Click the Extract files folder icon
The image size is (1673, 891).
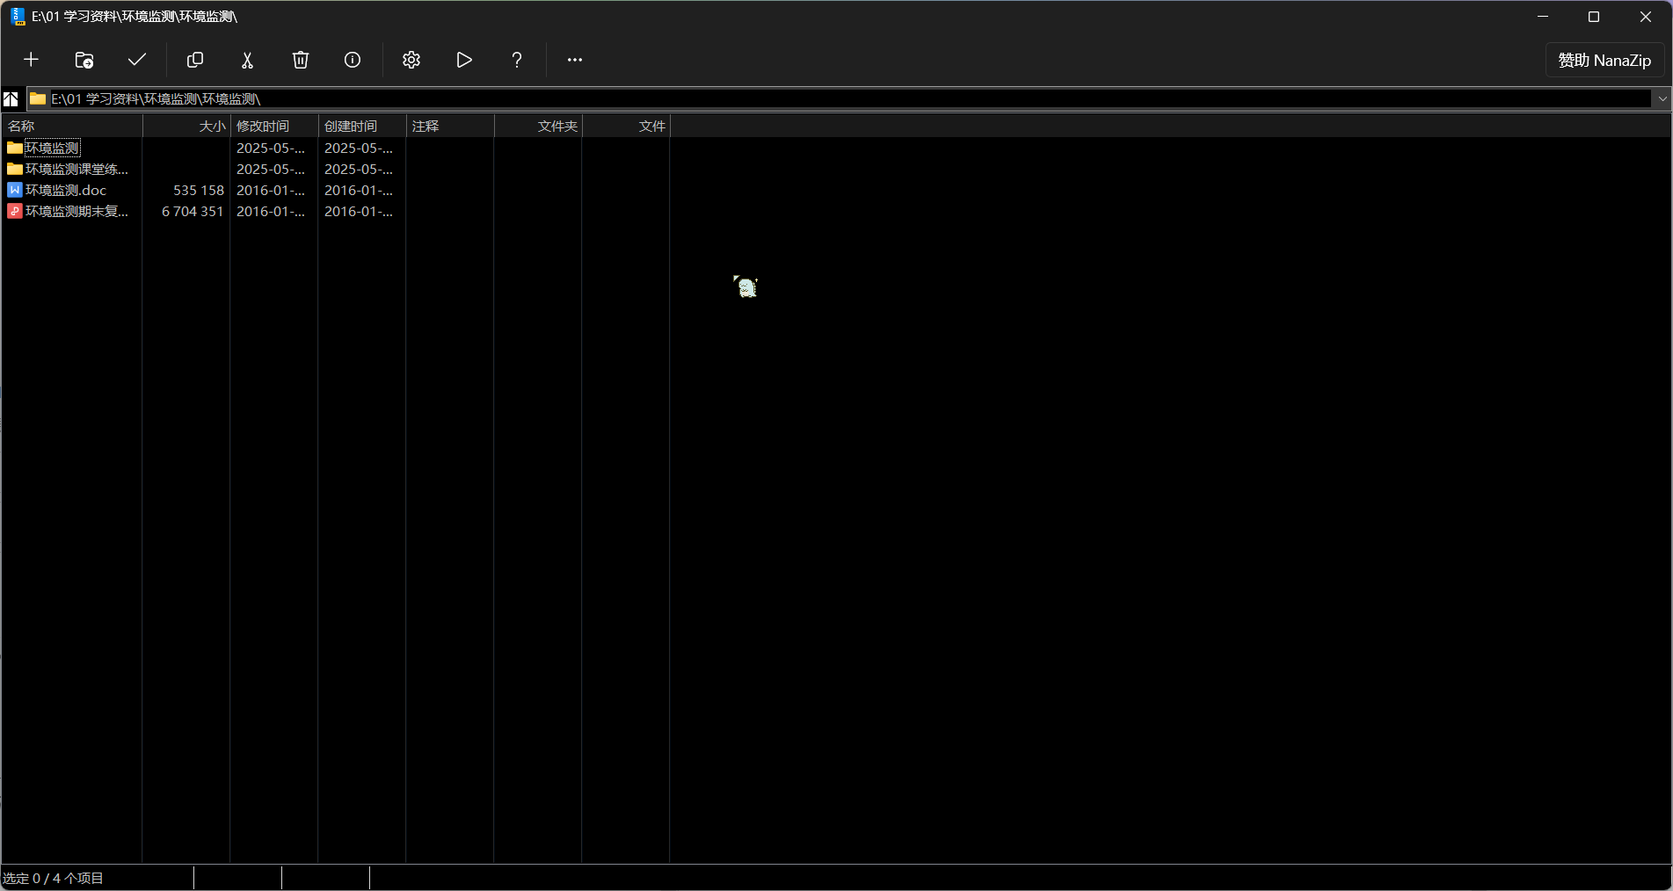coord(84,60)
